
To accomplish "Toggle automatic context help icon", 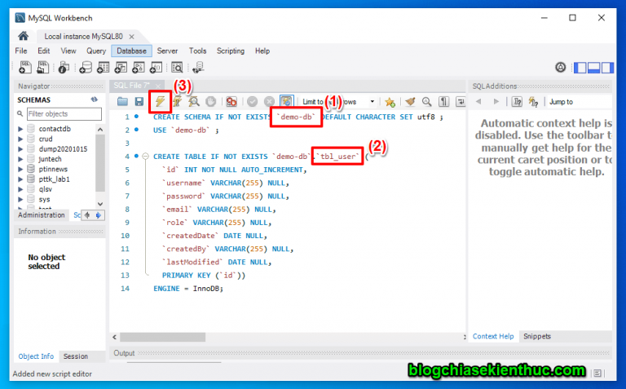I will pyautogui.click(x=533, y=102).
